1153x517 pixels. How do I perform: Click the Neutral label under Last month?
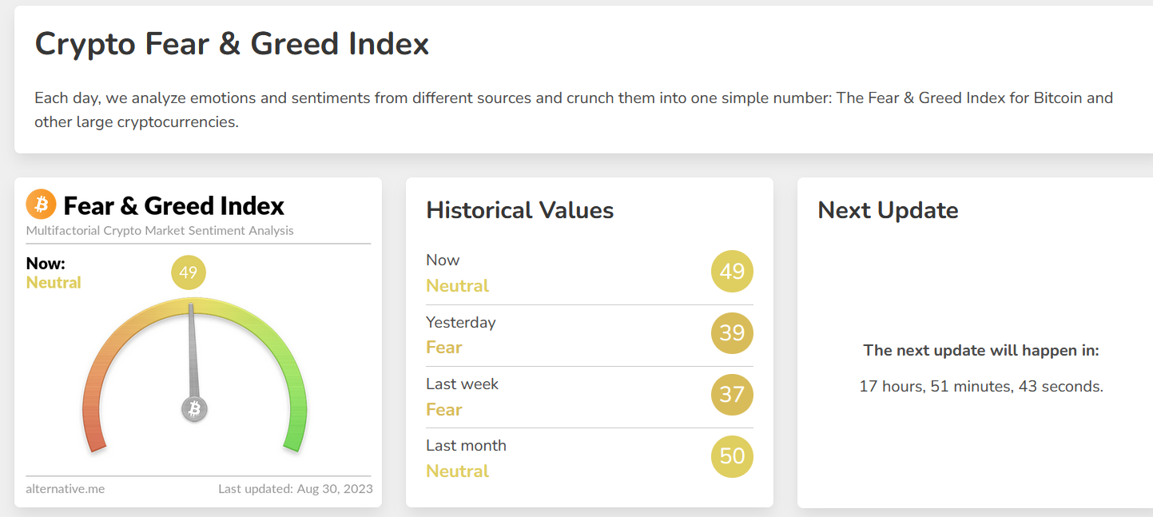(x=458, y=471)
